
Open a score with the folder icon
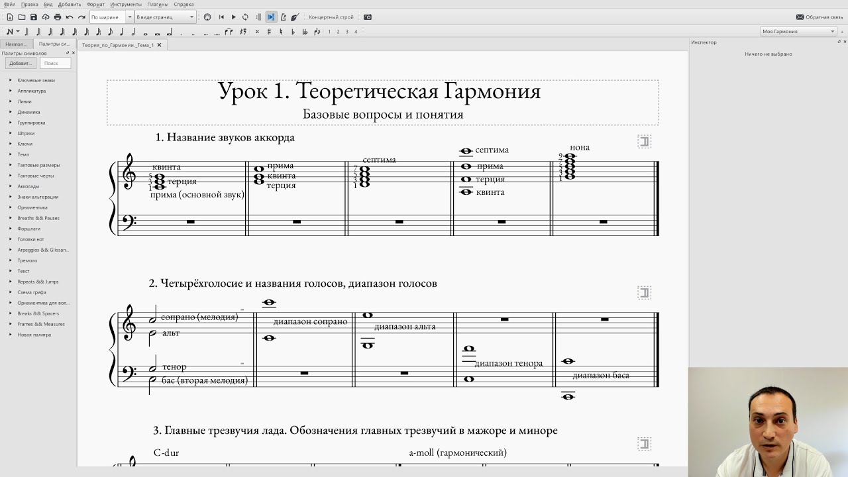(x=21, y=17)
